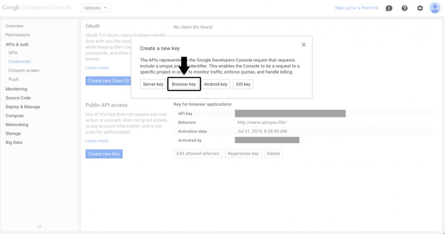445x234 pixels.
Task: Open the user account avatar
Action: point(435,8)
